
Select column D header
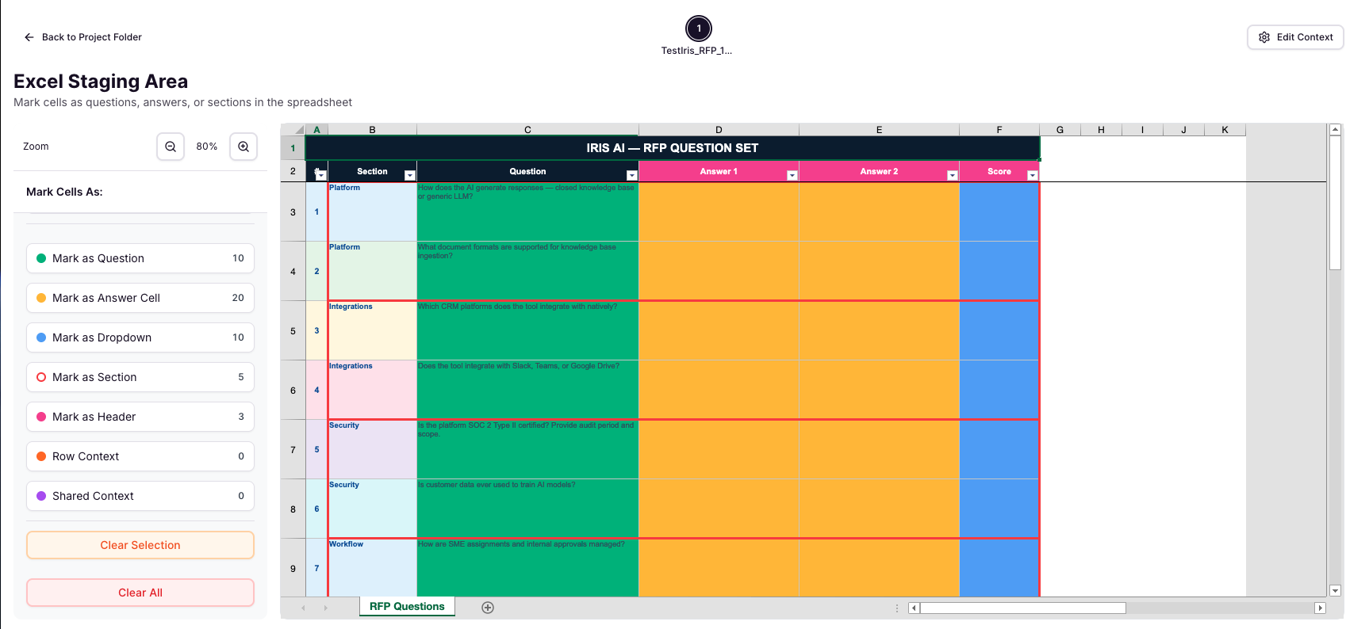(x=719, y=130)
